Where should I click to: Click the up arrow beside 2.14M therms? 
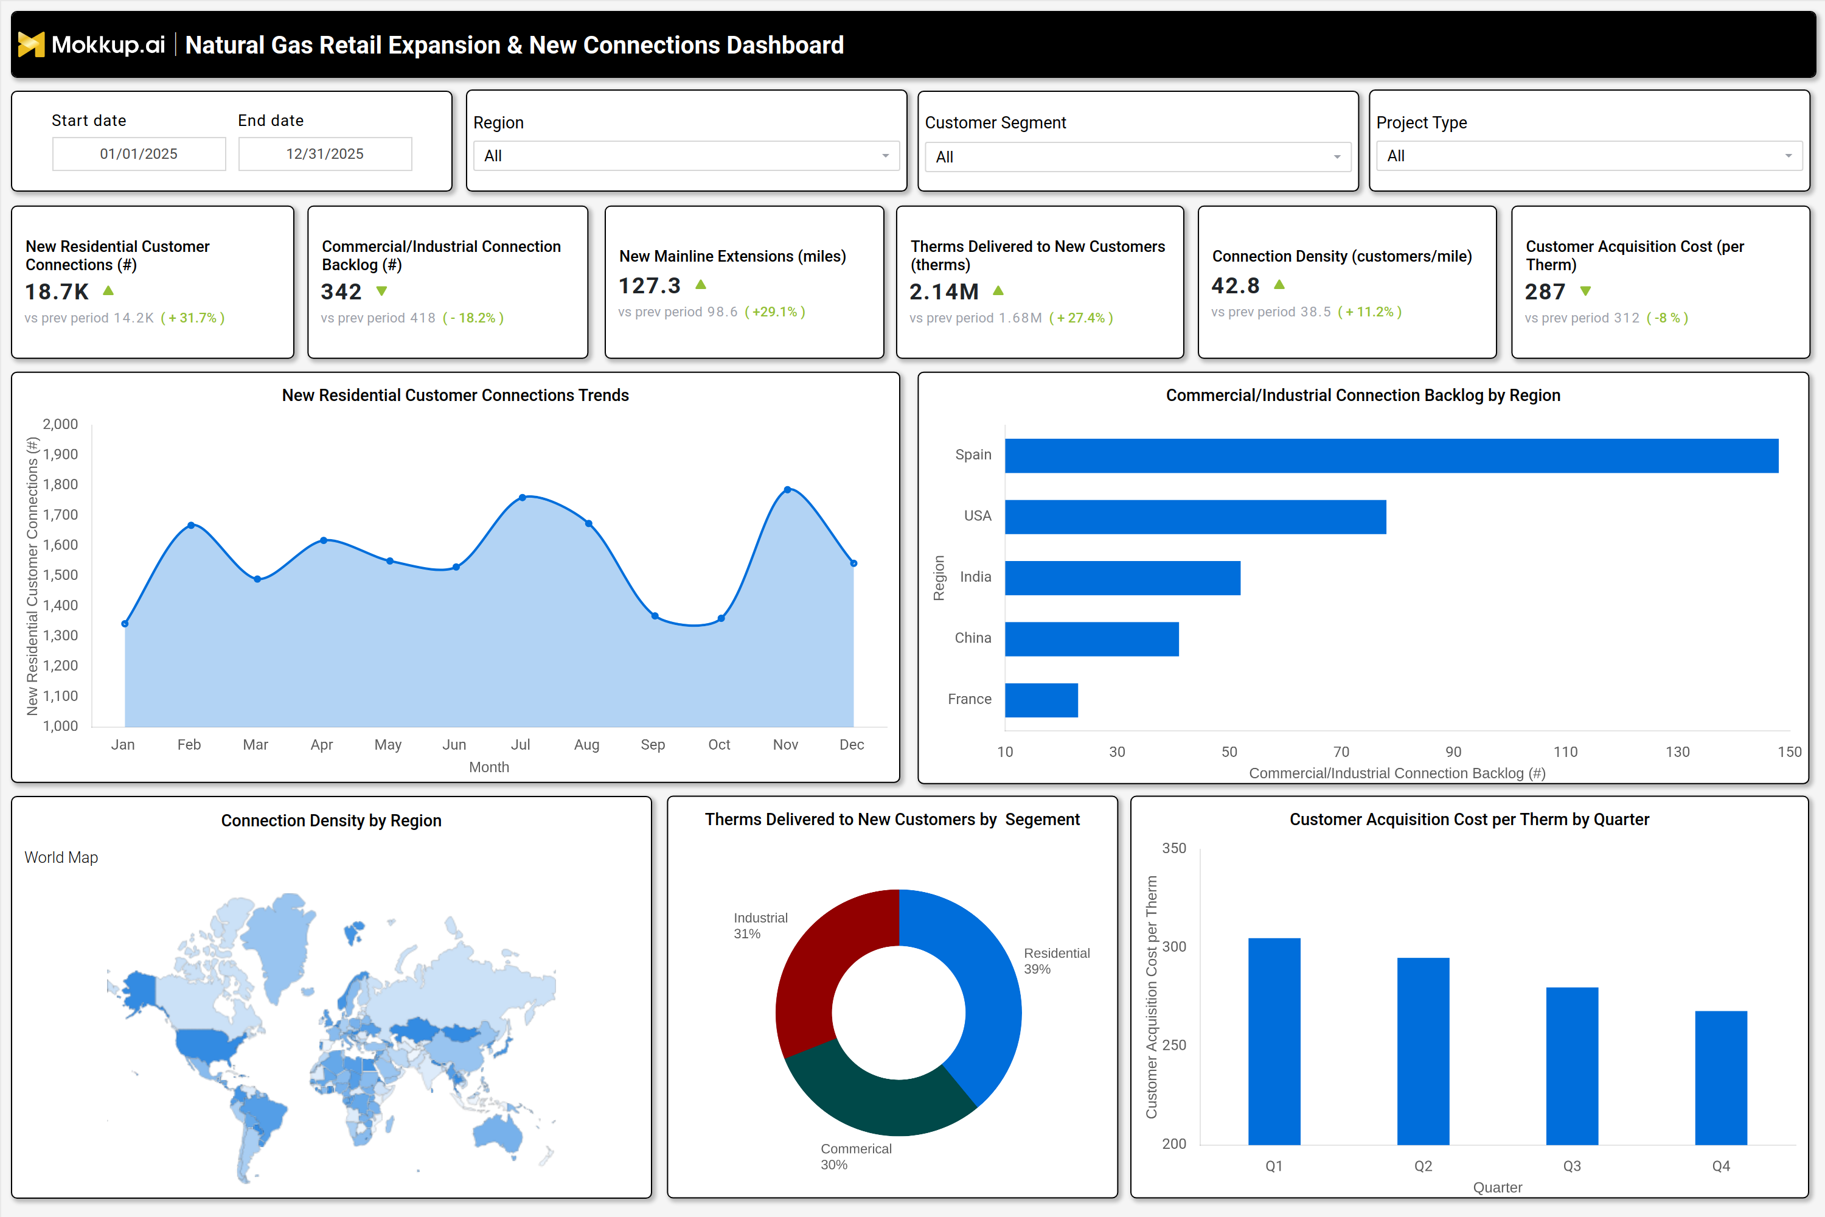(x=999, y=290)
